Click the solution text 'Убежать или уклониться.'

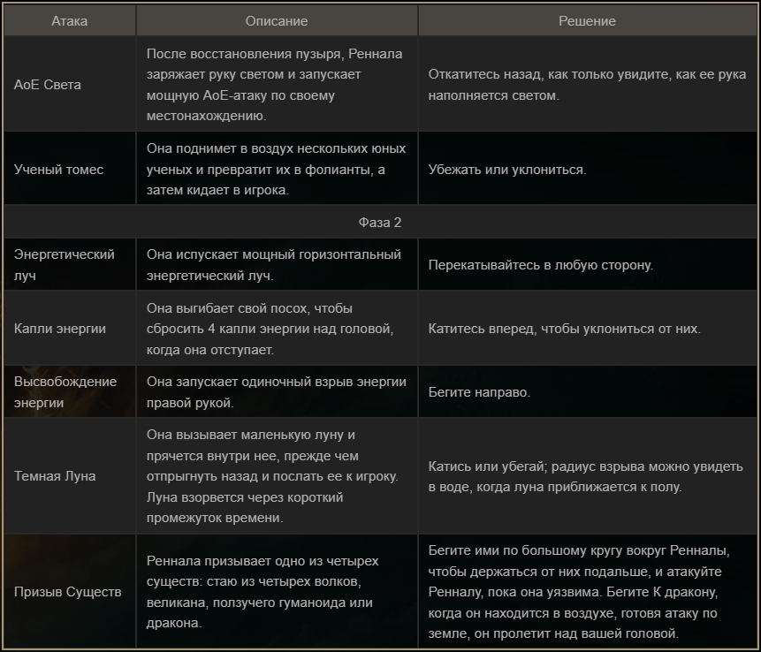pos(507,169)
